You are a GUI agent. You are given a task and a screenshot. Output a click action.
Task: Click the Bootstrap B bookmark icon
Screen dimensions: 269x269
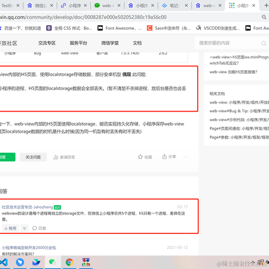[49, 28]
